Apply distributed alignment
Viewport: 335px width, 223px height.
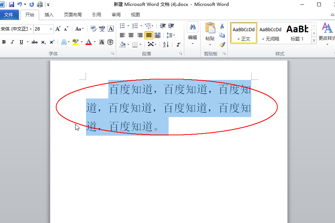point(157,35)
